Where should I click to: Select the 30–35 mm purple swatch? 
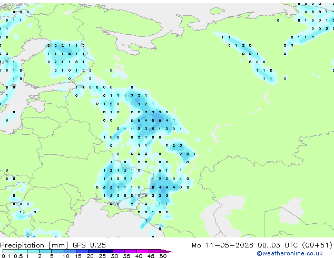119,251
